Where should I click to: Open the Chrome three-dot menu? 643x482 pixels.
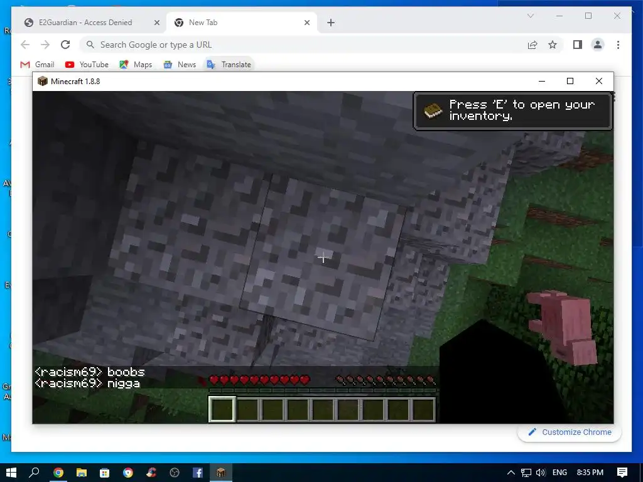(618, 45)
